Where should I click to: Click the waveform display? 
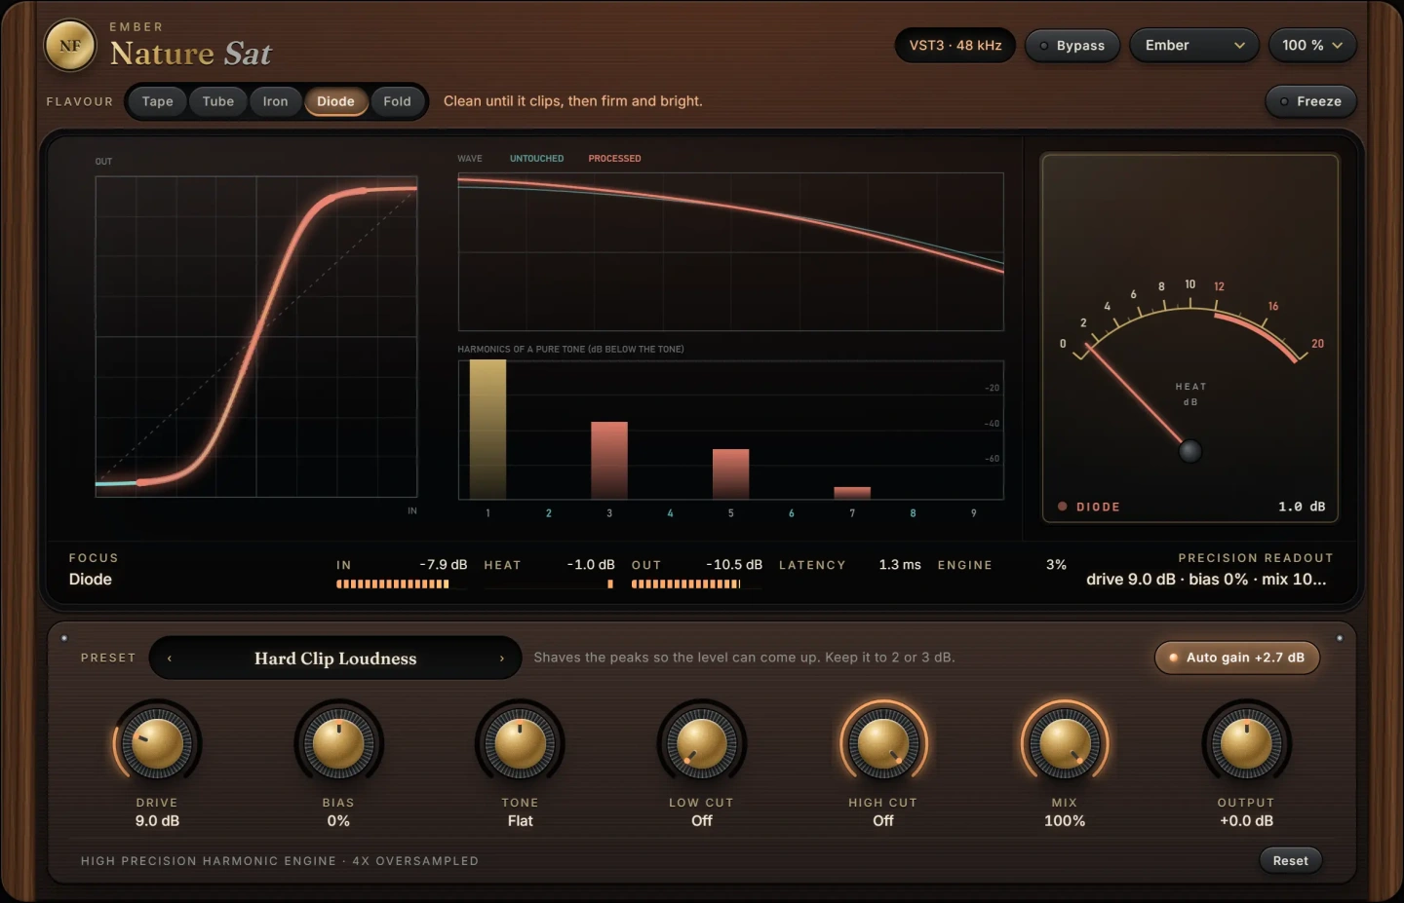click(x=731, y=252)
